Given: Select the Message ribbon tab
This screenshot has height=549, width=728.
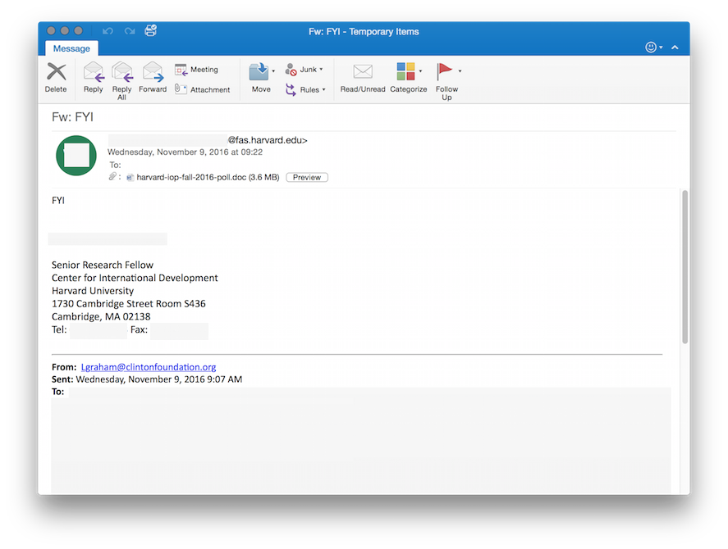Looking at the screenshot, I should tap(71, 48).
